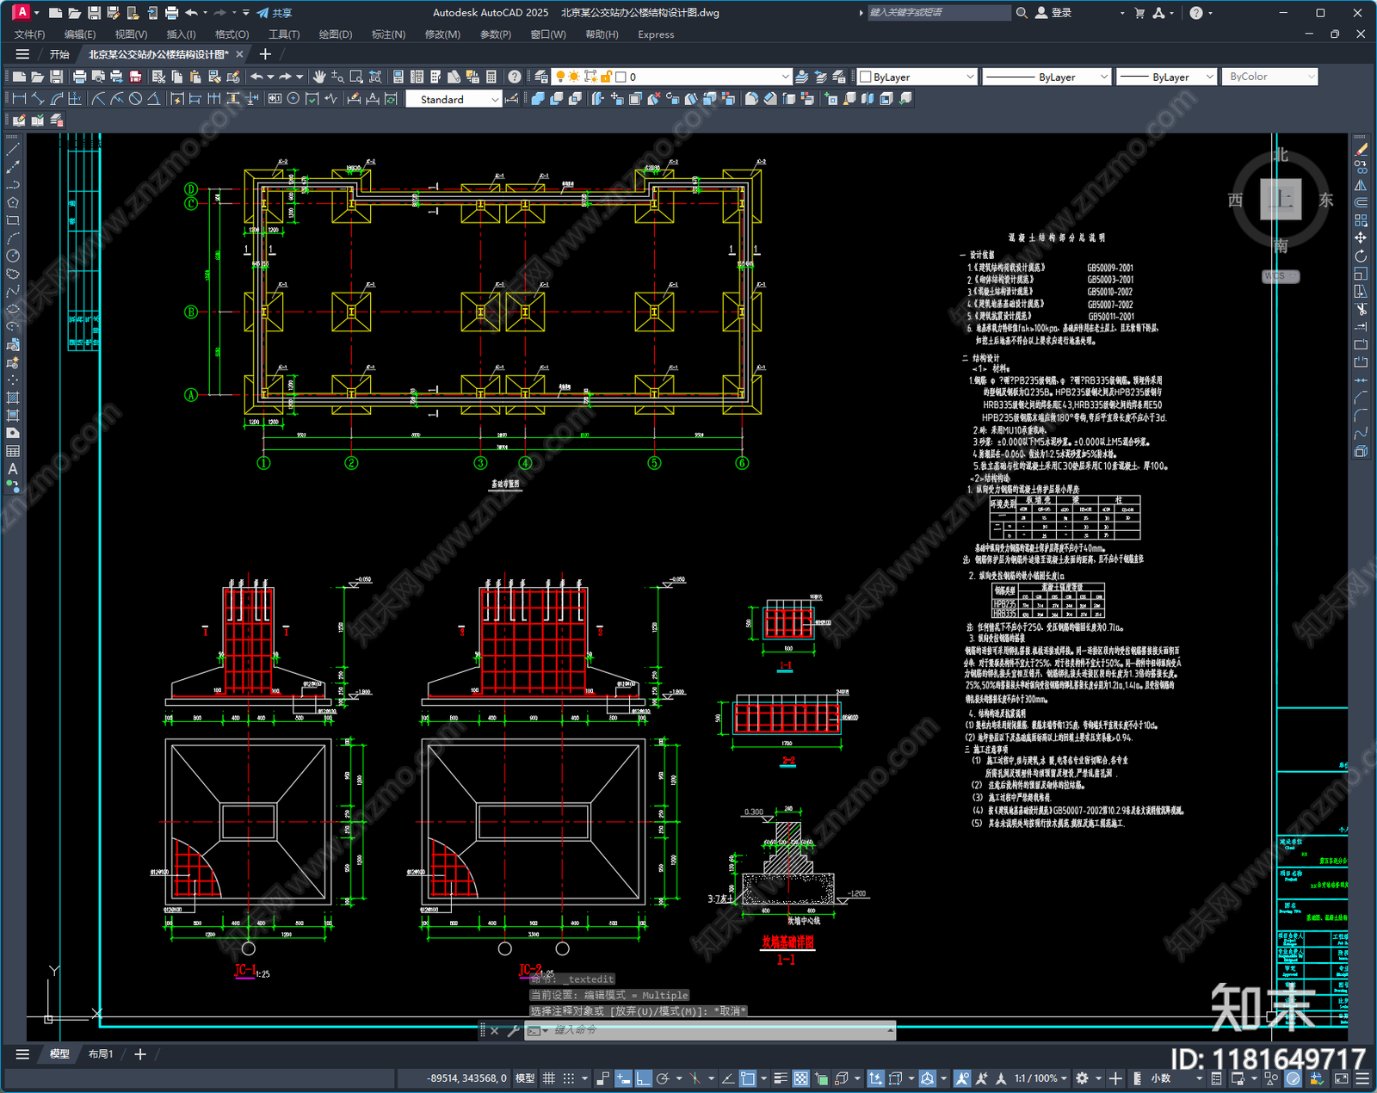Select the Linear dimension tool
This screenshot has width=1377, height=1093.
[19, 99]
